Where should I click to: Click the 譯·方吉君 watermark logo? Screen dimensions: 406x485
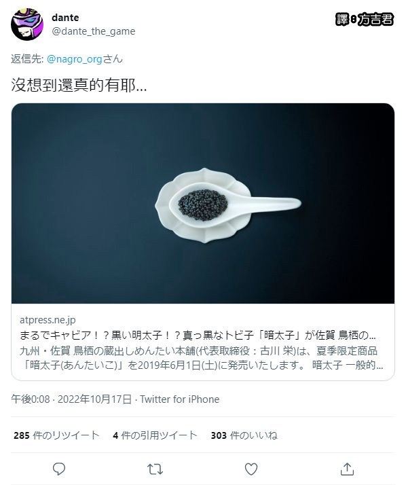[365, 19]
